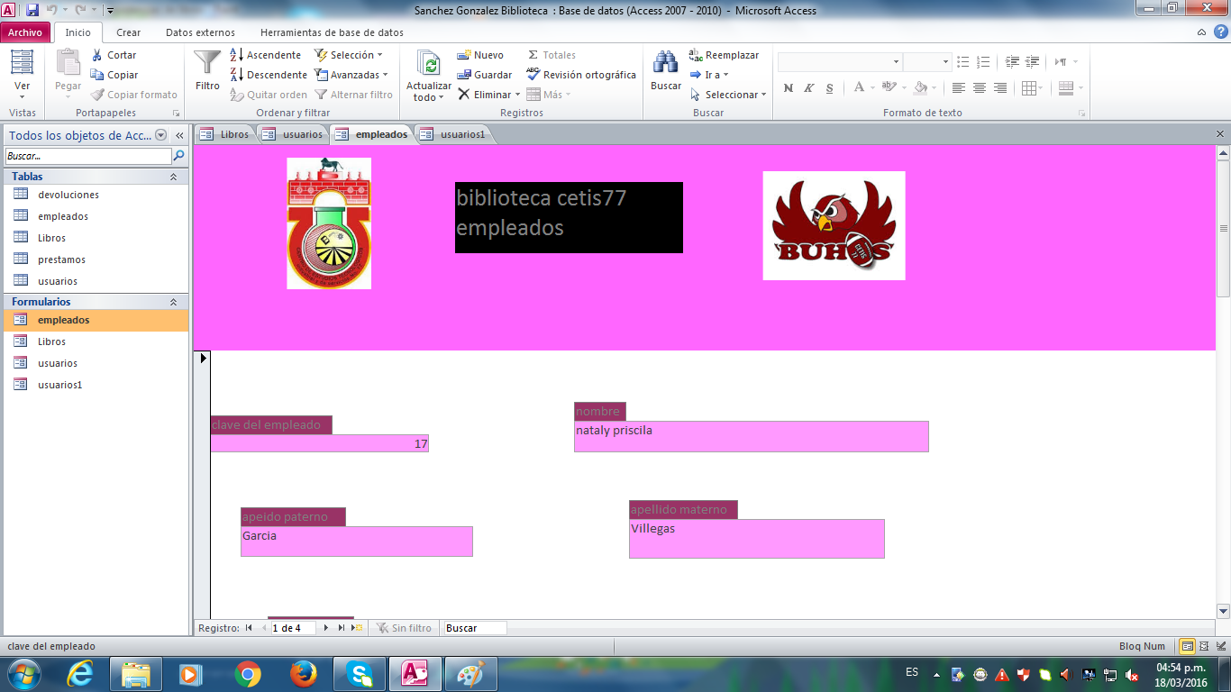
Task: Open the Crear ribbon tab
Action: pos(128,32)
